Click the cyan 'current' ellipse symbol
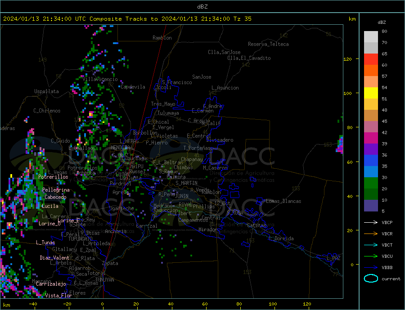The image size is (405, 310). [371, 279]
